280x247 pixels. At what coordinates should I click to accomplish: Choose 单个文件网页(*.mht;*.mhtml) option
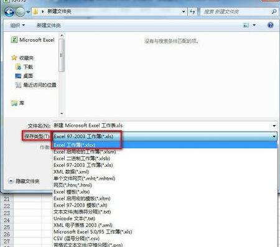click(165, 179)
